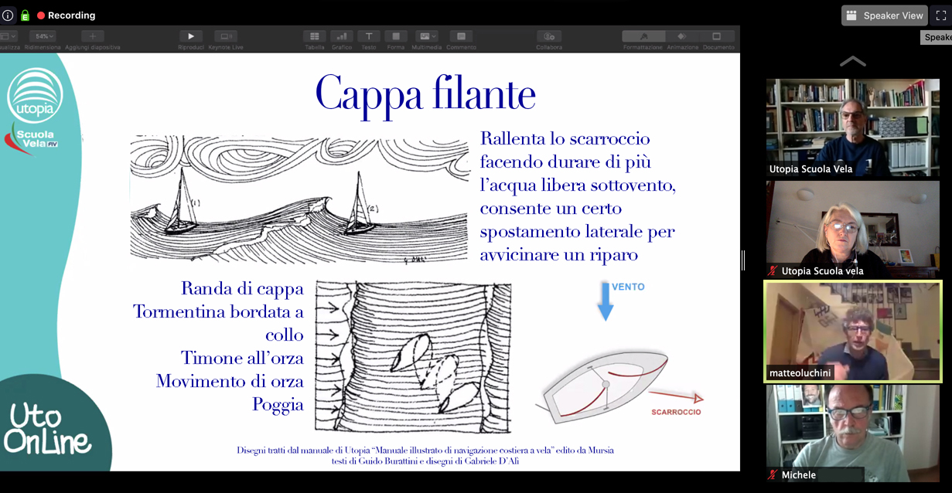This screenshot has height=493, width=952.
Task: Click the boat drift drawing with arrows
Action: click(x=413, y=357)
